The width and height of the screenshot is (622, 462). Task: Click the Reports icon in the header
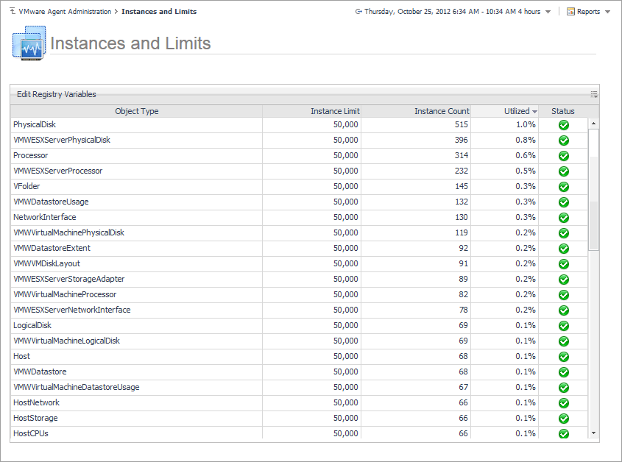[x=570, y=12]
